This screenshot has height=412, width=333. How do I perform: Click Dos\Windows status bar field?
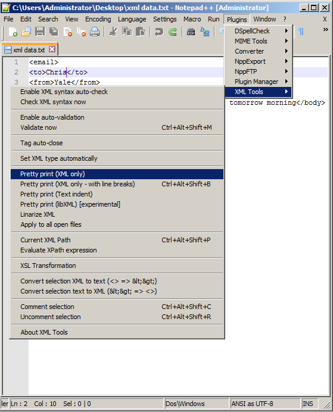197,404
